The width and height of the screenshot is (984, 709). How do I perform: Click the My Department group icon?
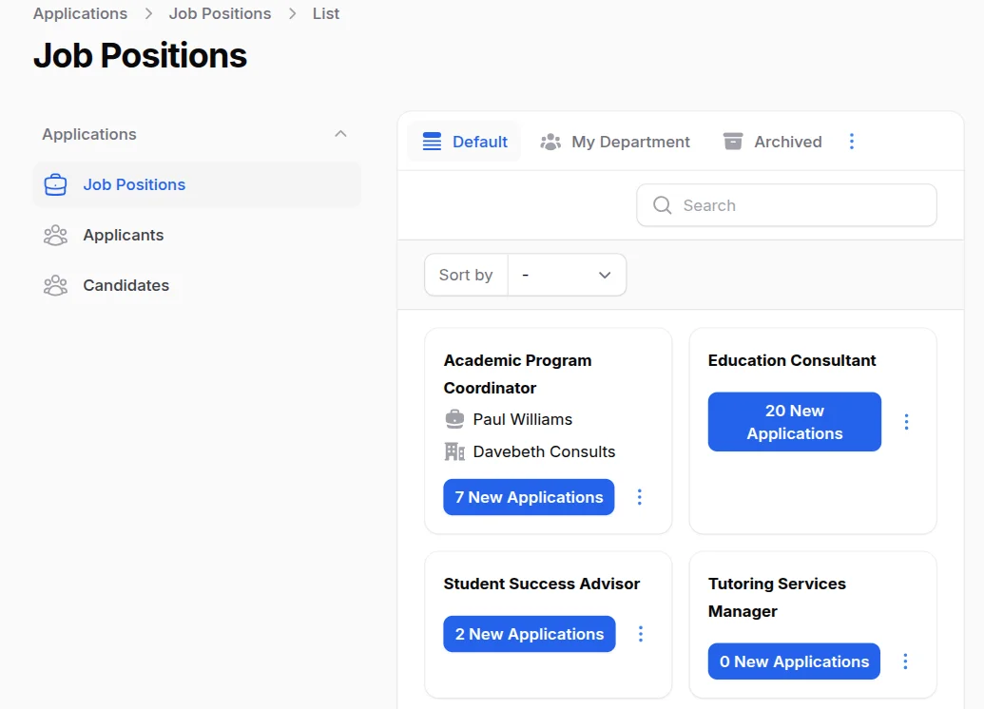pos(550,142)
